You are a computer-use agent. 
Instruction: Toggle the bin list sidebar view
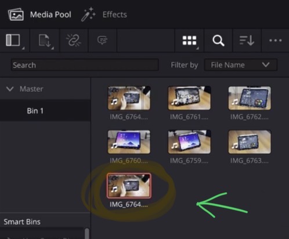13,40
